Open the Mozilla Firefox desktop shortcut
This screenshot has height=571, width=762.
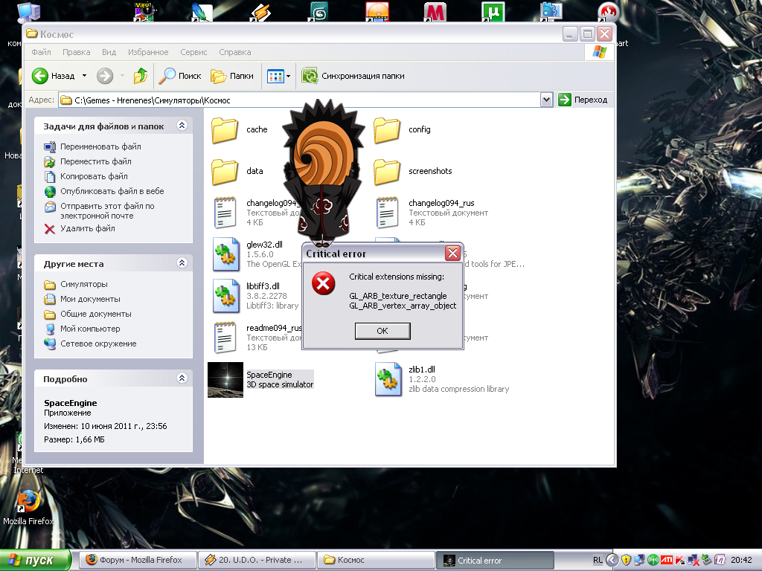point(28,508)
